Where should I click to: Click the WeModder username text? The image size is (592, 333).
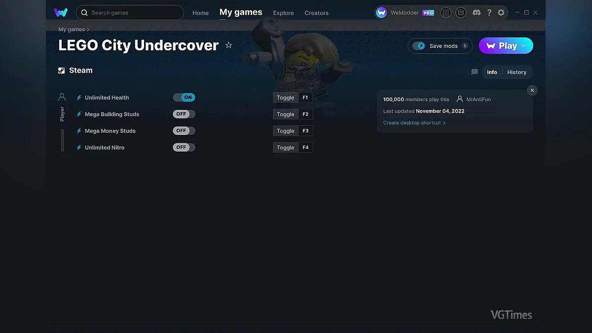click(404, 13)
